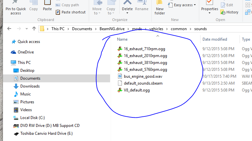Click the V8_default.ogg file icon
Viewport: 252px width, 141px height.
(x=120, y=90)
